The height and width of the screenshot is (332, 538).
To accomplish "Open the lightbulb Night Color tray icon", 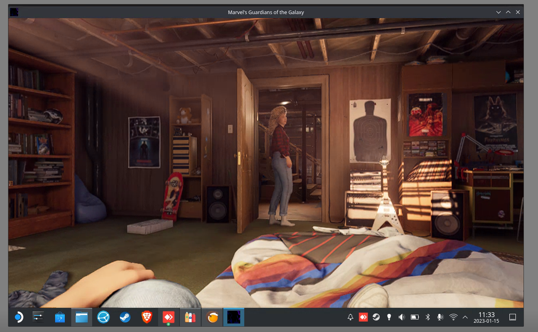I will point(389,317).
